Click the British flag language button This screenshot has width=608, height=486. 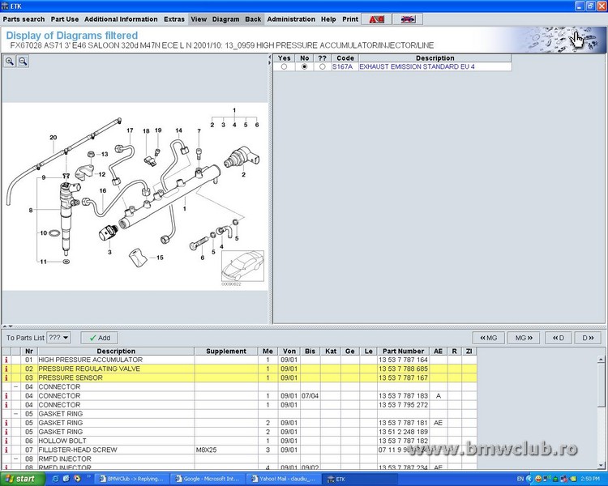click(408, 19)
